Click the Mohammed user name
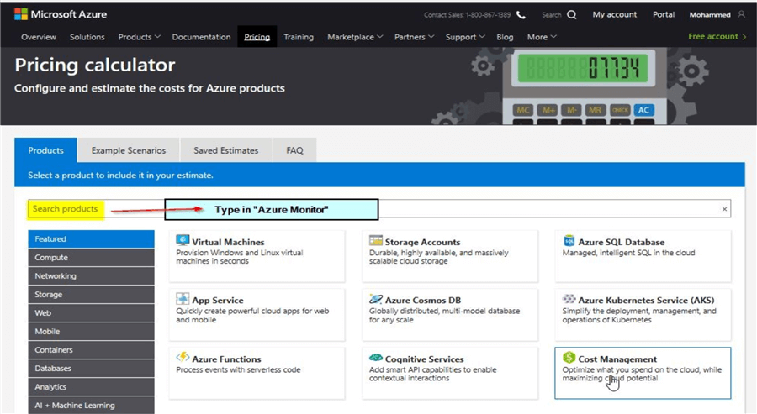757x414 pixels. pyautogui.click(x=710, y=15)
